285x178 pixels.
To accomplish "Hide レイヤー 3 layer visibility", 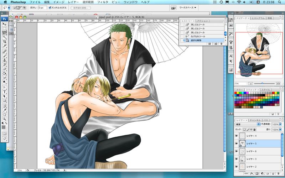I will (236, 159).
